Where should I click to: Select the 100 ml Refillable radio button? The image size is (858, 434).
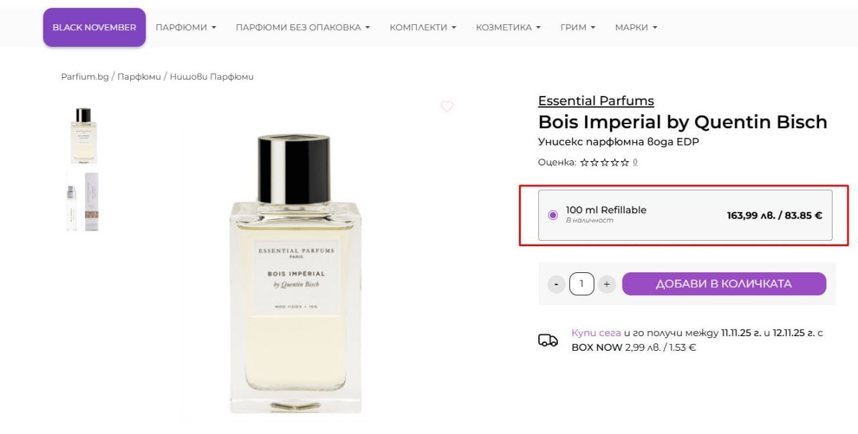click(552, 215)
